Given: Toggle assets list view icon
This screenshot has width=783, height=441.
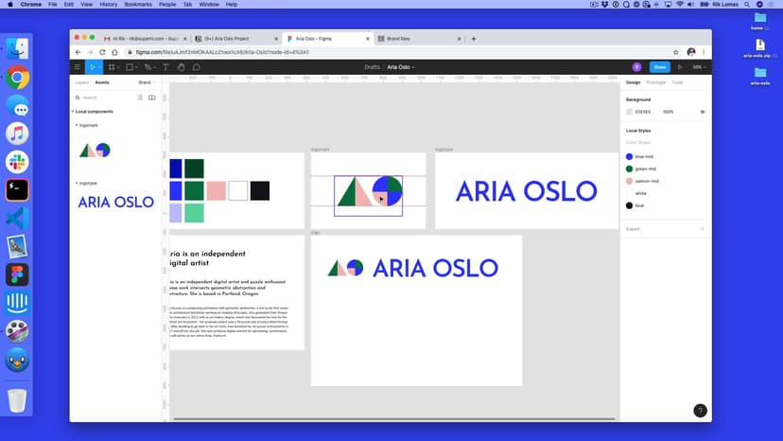Looking at the screenshot, I should coord(140,97).
